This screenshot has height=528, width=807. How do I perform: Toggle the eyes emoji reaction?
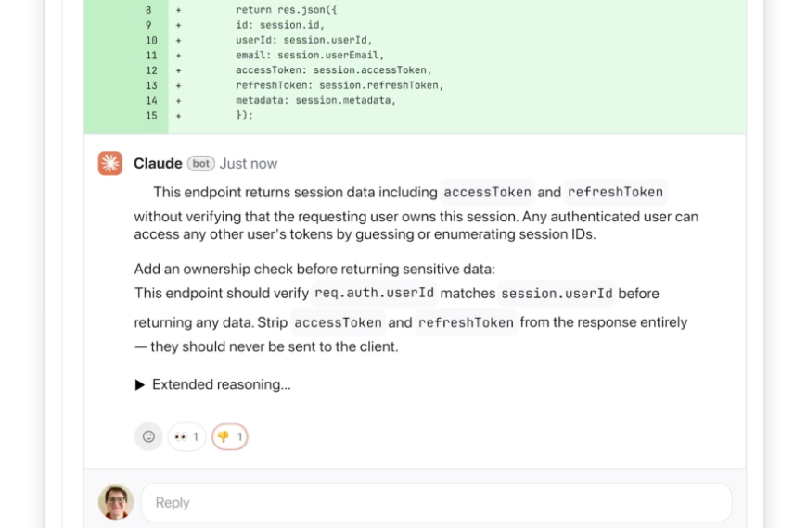tap(186, 436)
